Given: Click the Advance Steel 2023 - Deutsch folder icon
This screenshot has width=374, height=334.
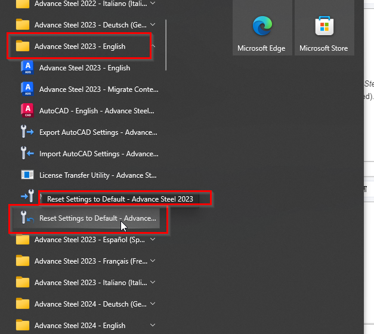Looking at the screenshot, I should click(x=23, y=24).
